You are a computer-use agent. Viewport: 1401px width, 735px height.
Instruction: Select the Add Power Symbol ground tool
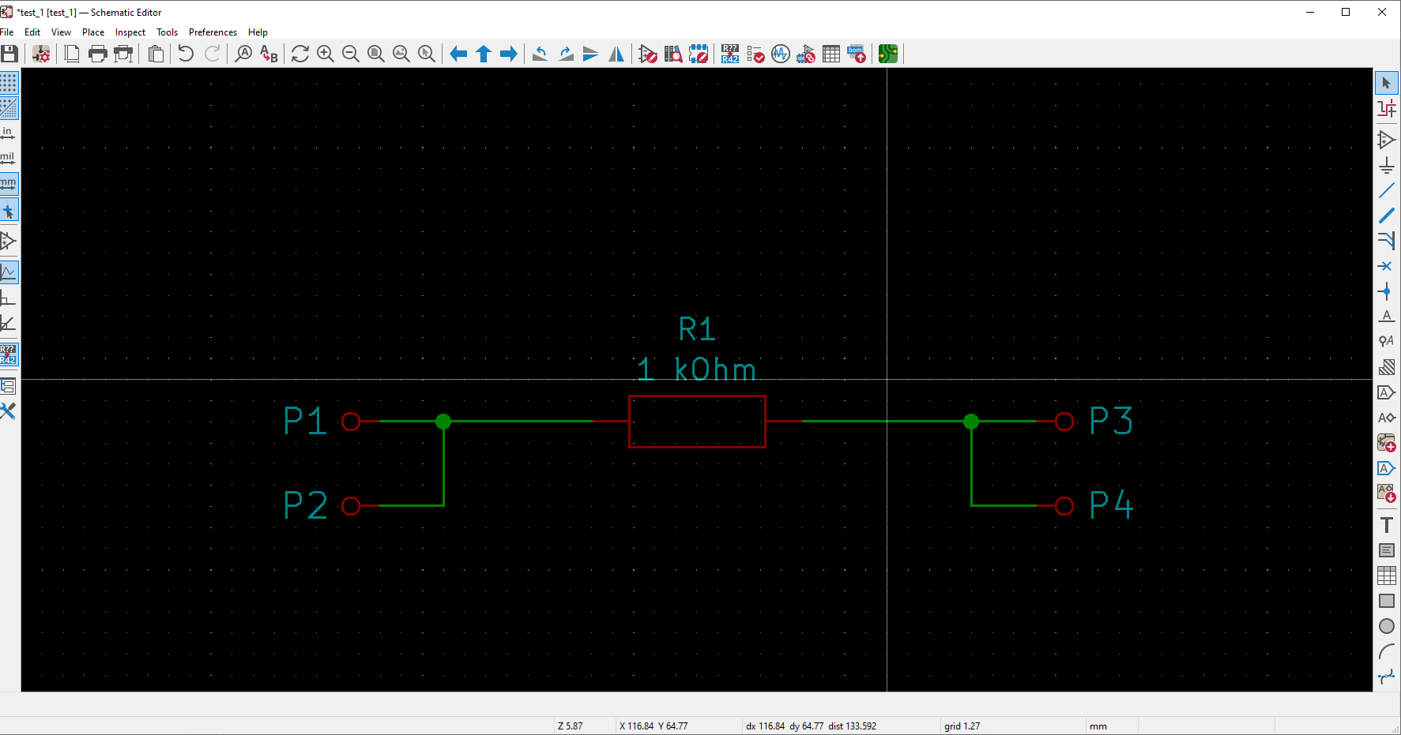pyautogui.click(x=1386, y=165)
